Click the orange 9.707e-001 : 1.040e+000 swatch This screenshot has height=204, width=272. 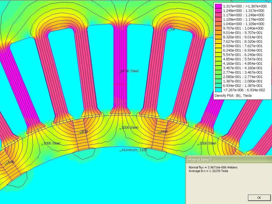coord(218,28)
